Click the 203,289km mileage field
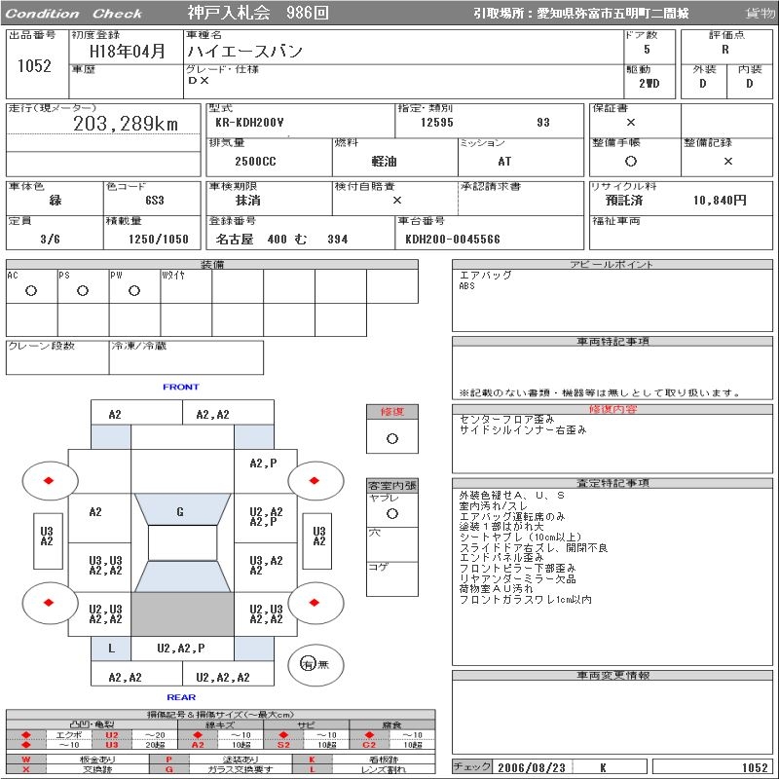 126,124
